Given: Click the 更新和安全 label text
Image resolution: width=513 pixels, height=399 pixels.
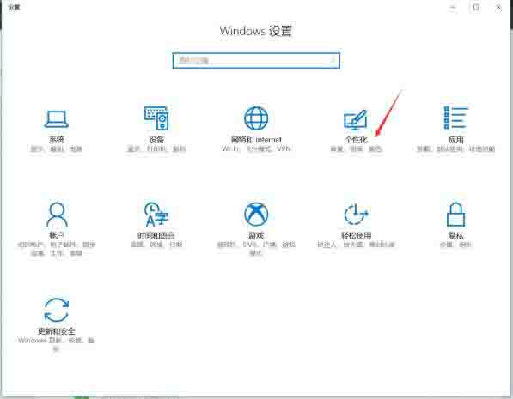Looking at the screenshot, I should coord(56,331).
